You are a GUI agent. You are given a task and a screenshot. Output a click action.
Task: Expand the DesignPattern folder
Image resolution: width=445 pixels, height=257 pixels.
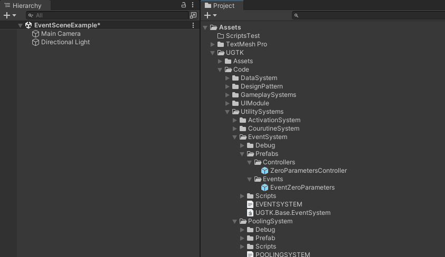point(228,86)
